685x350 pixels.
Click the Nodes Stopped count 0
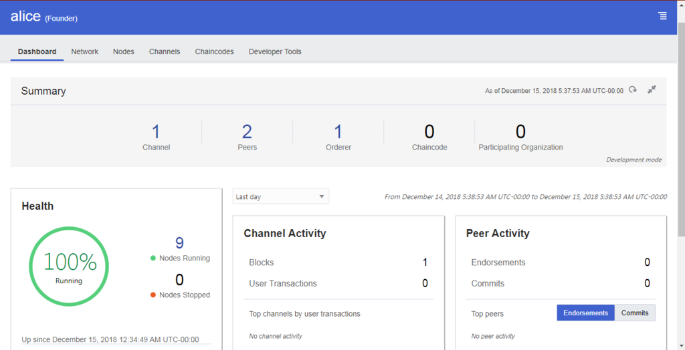click(179, 280)
